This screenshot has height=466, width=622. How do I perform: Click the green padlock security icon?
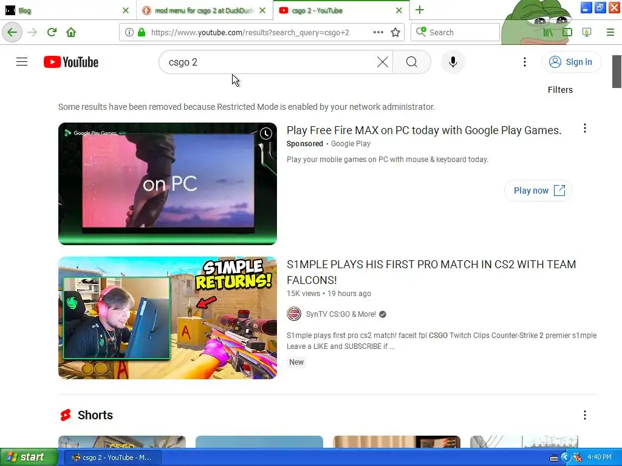[x=141, y=32]
